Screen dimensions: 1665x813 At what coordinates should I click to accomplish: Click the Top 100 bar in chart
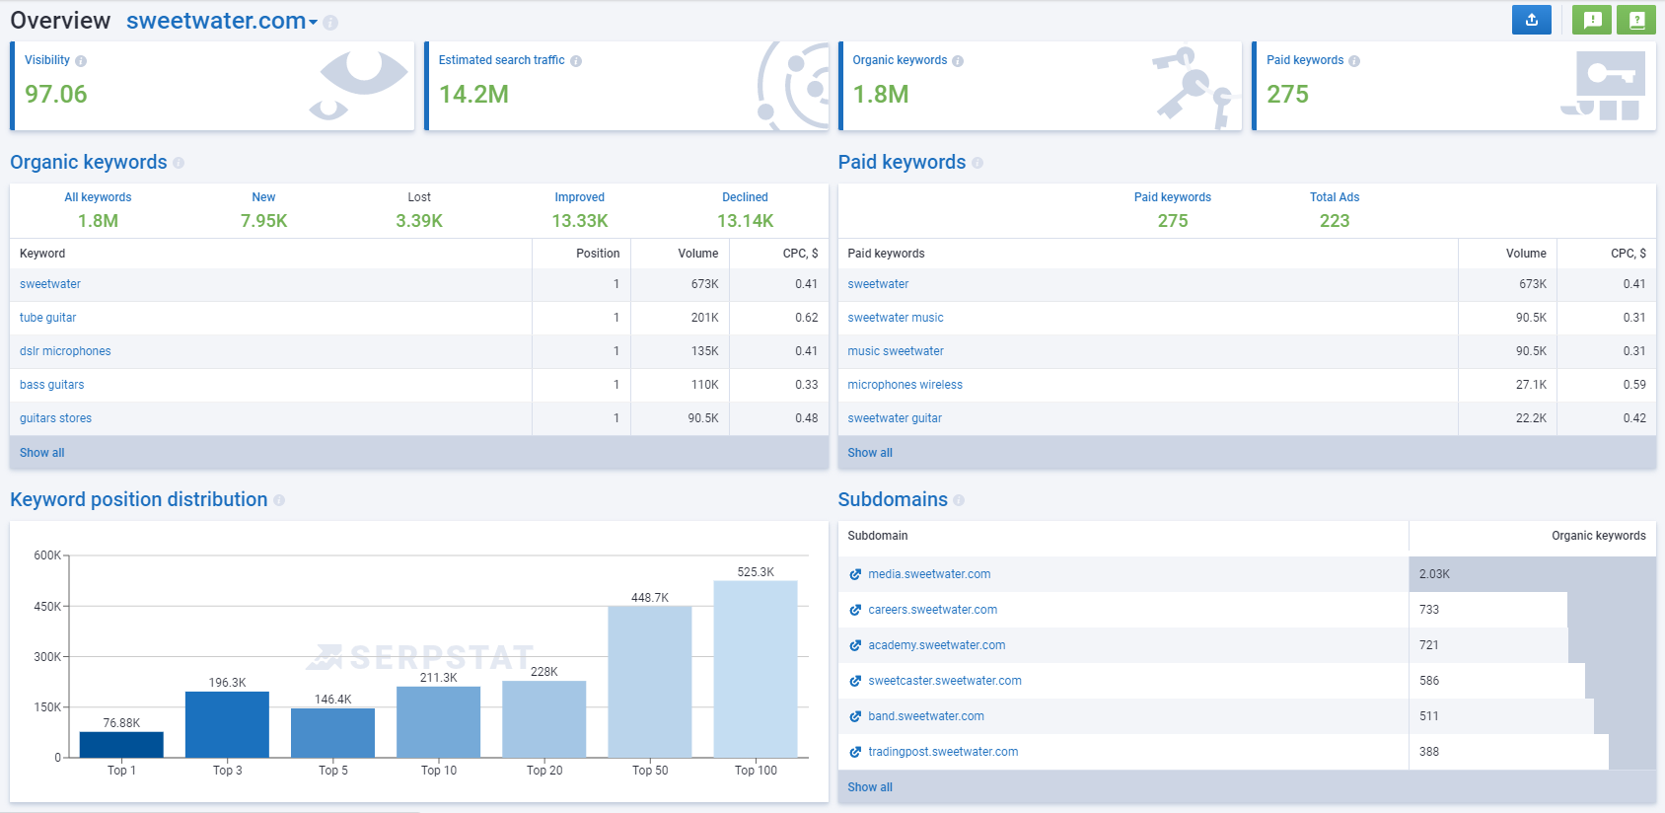coord(756,669)
